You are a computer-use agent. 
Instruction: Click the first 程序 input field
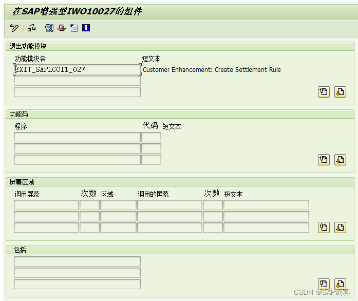(77, 137)
